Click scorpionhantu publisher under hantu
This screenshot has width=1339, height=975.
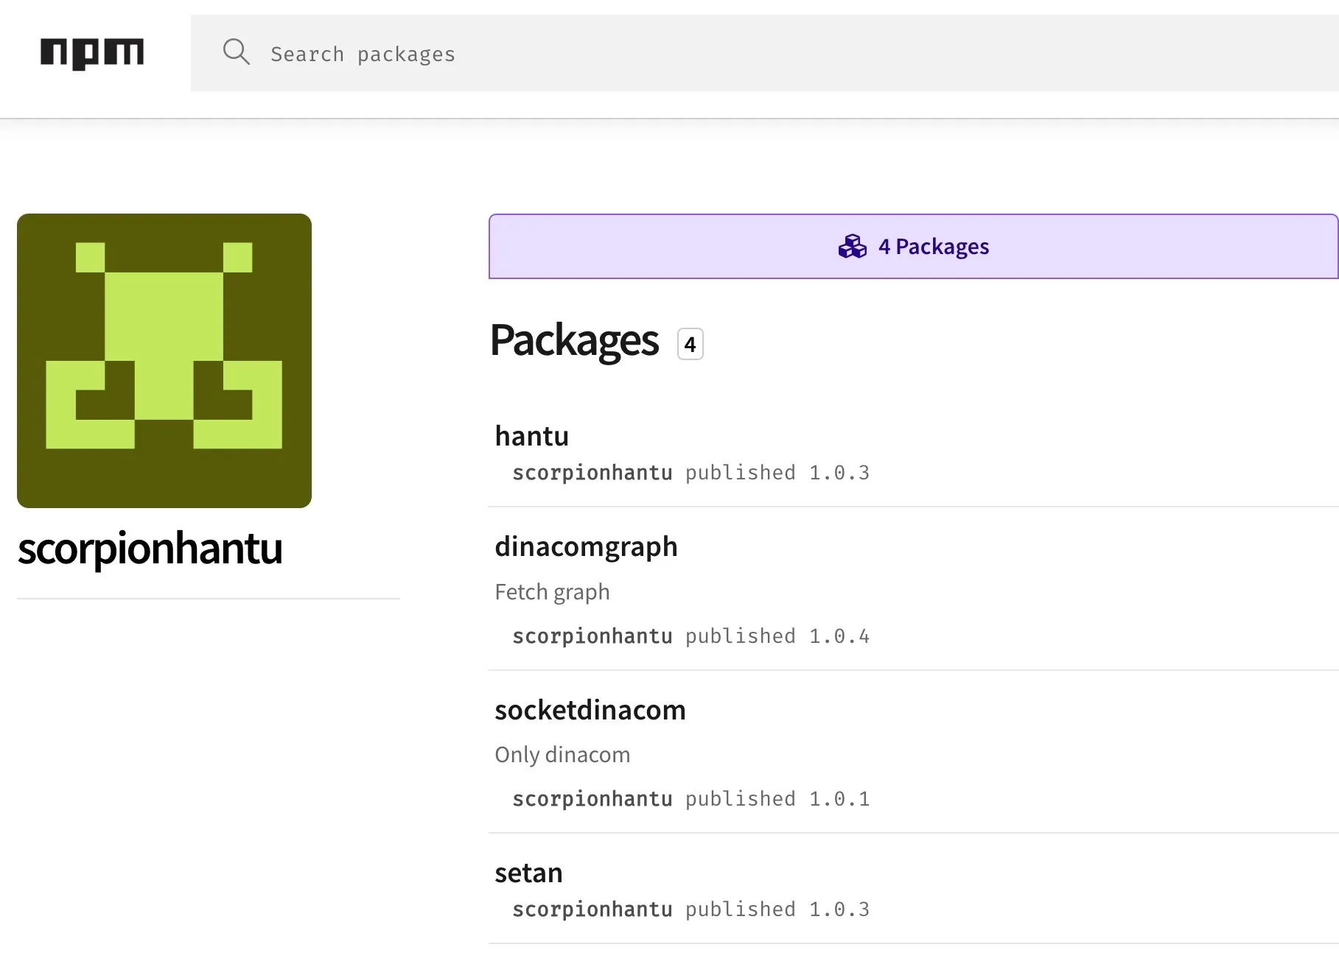592,473
